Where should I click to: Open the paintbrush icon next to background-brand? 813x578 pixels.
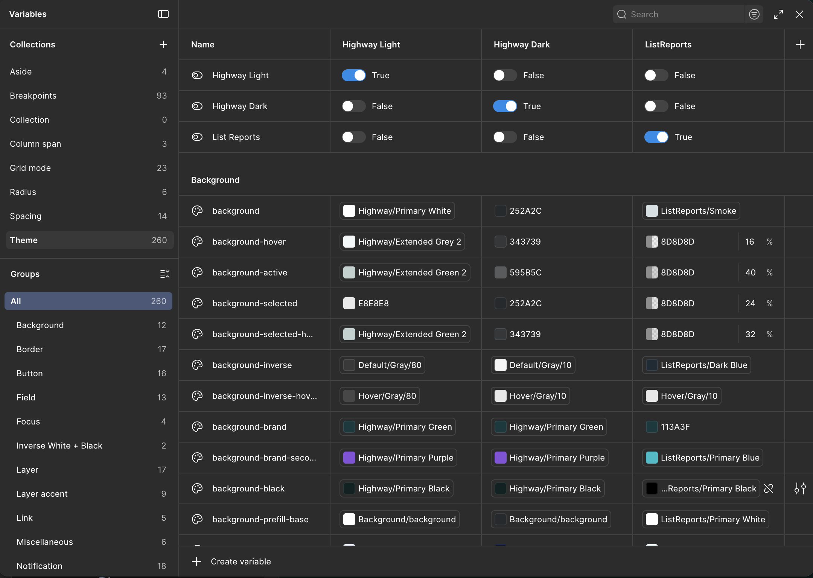[198, 427]
